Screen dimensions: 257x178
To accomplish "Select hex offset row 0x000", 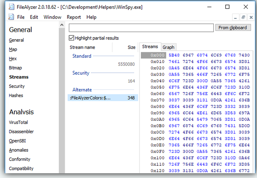I will [x=154, y=55].
